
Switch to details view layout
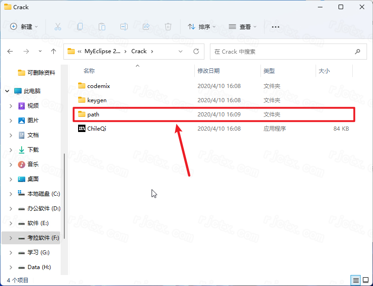356,280
